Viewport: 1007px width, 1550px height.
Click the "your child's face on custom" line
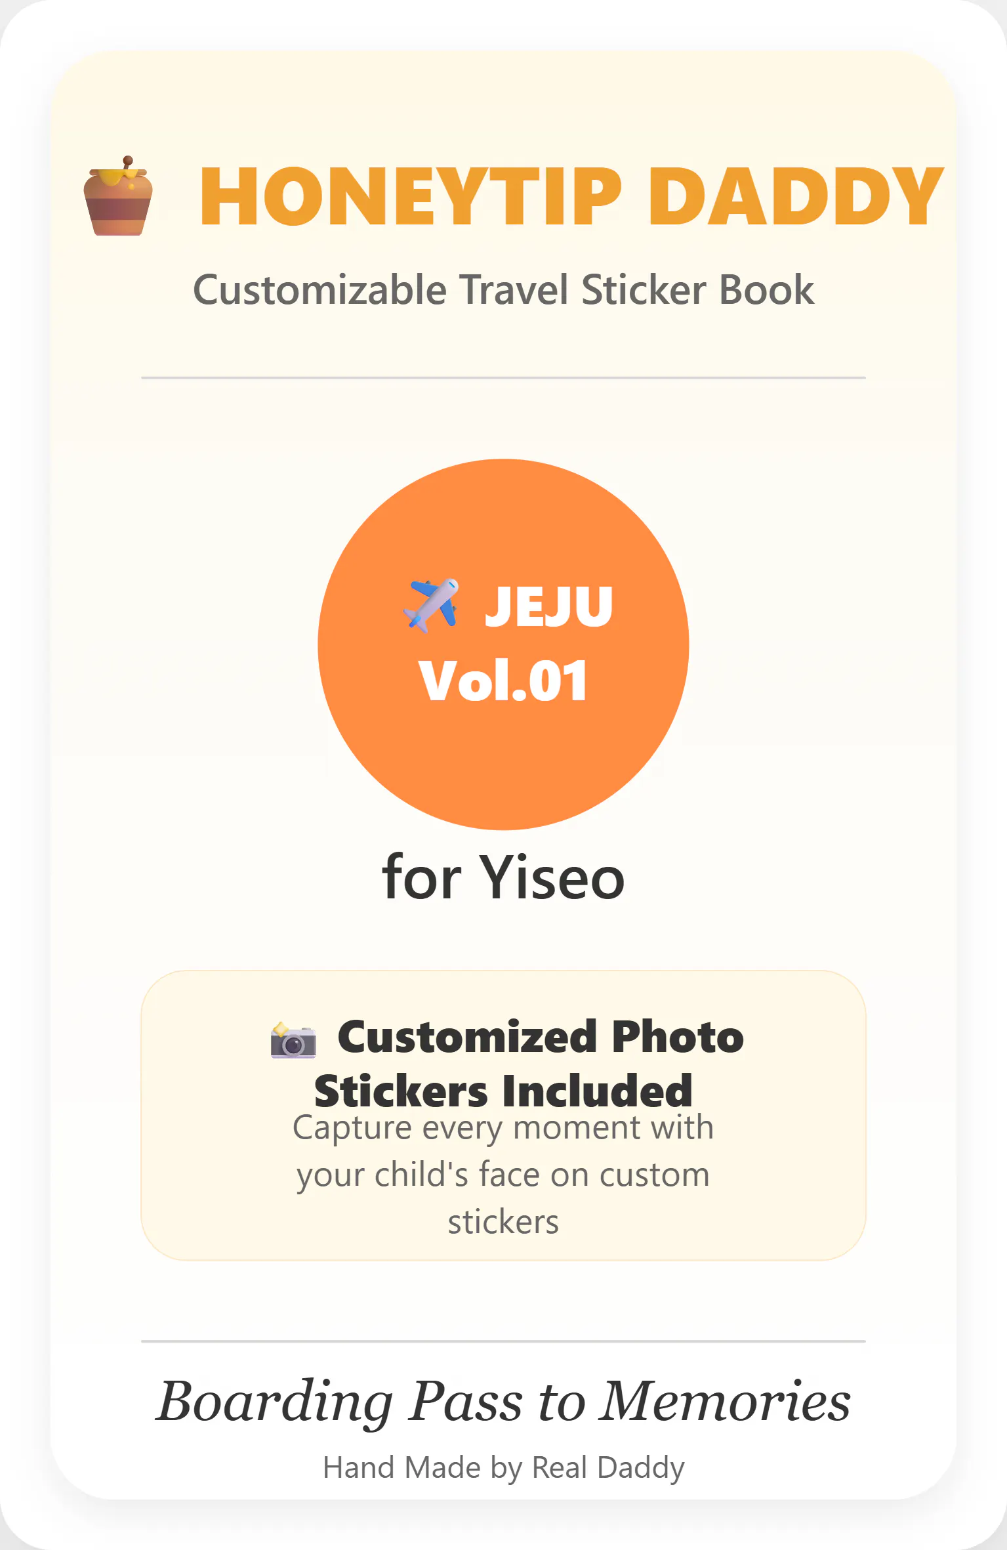point(503,1175)
